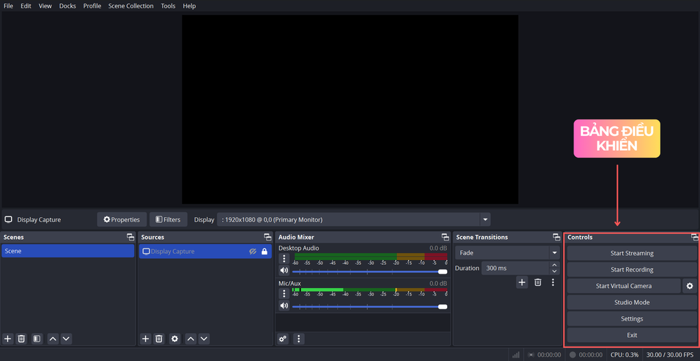The image size is (700, 361).
Task: Click the network signal status icon
Action: click(x=515, y=355)
